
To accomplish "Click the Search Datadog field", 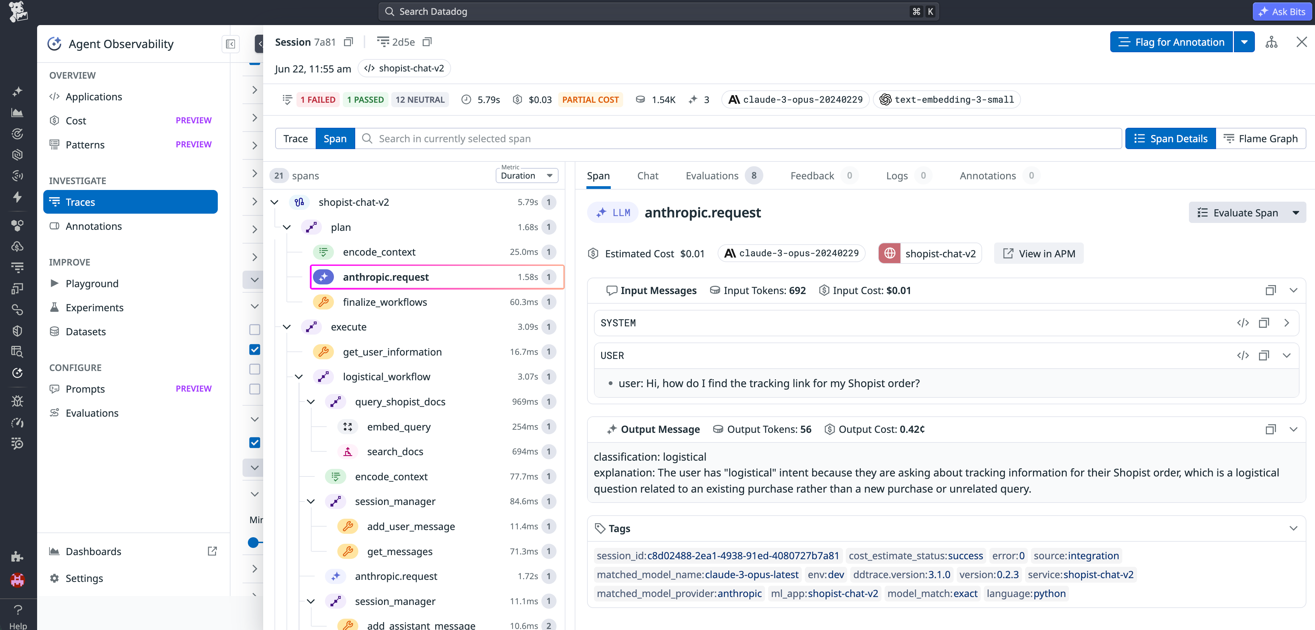I will click(658, 11).
